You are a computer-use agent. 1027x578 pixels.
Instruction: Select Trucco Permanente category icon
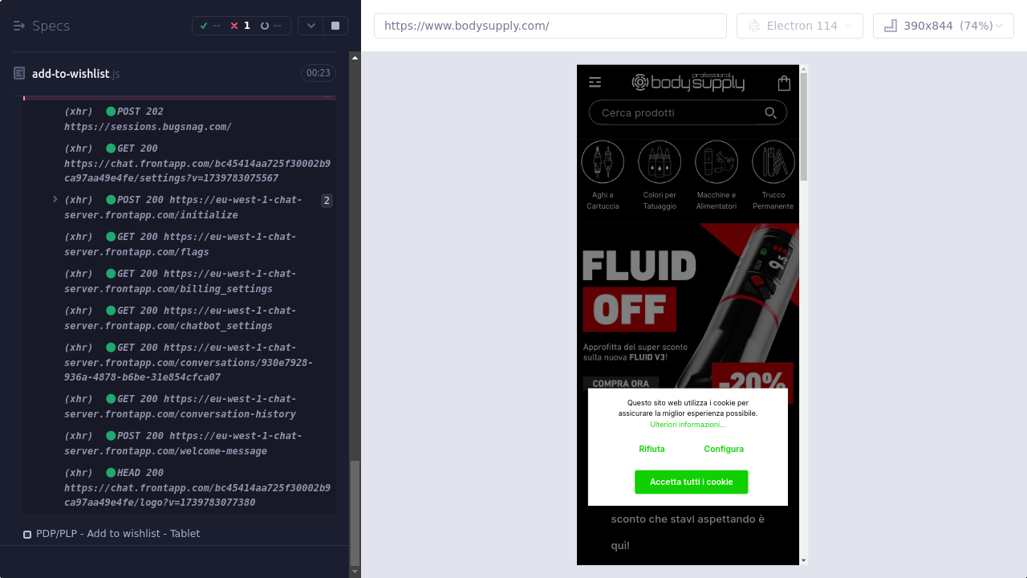(773, 162)
